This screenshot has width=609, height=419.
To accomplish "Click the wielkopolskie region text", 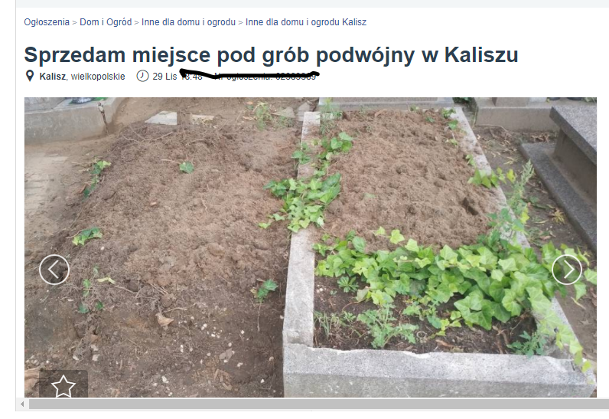I will (98, 76).
